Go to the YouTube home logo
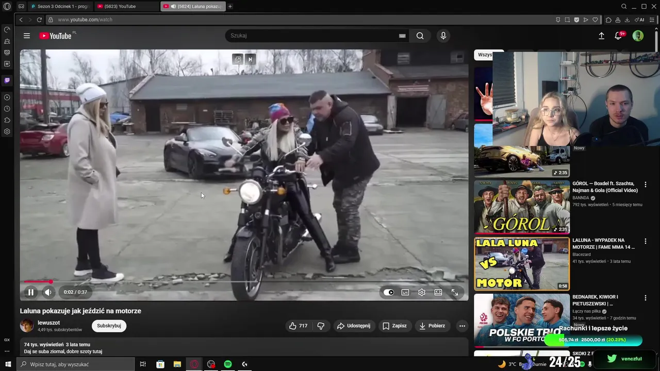 (x=56, y=36)
